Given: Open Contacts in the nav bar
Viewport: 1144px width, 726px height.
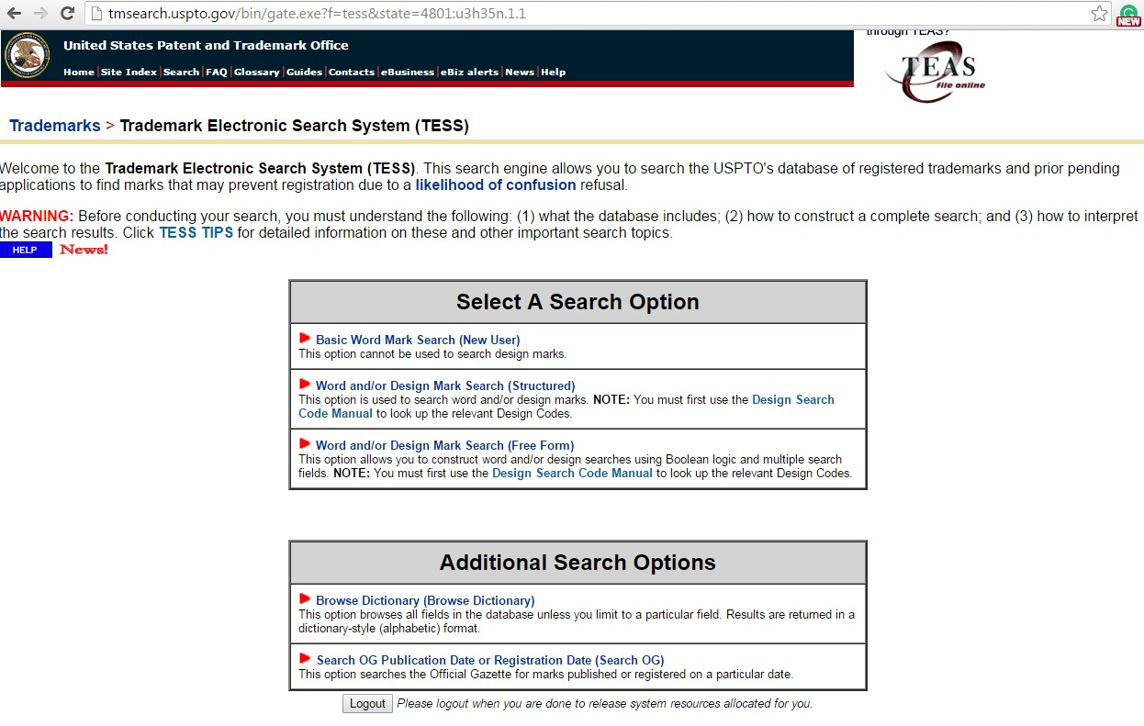Looking at the screenshot, I should coord(352,72).
